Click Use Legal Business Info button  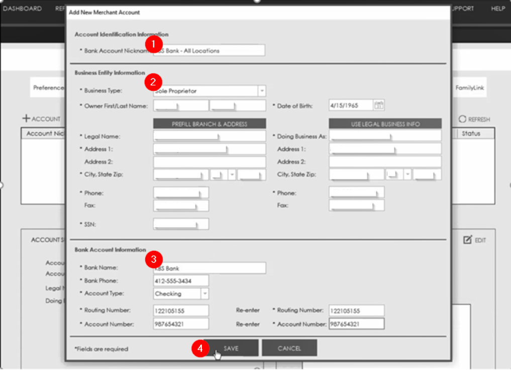click(x=385, y=124)
